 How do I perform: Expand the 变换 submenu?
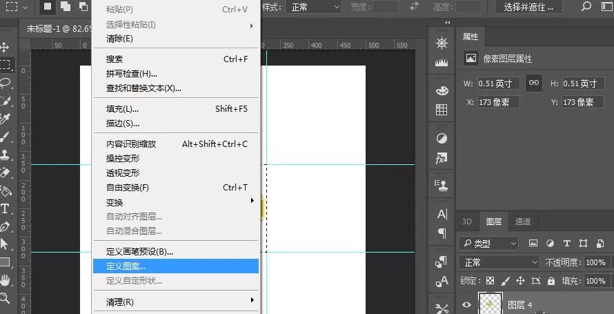175,202
